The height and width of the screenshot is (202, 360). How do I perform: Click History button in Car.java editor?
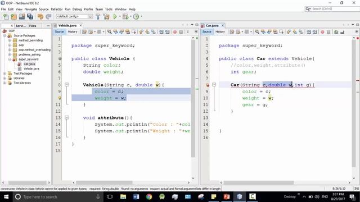click(x=220, y=32)
